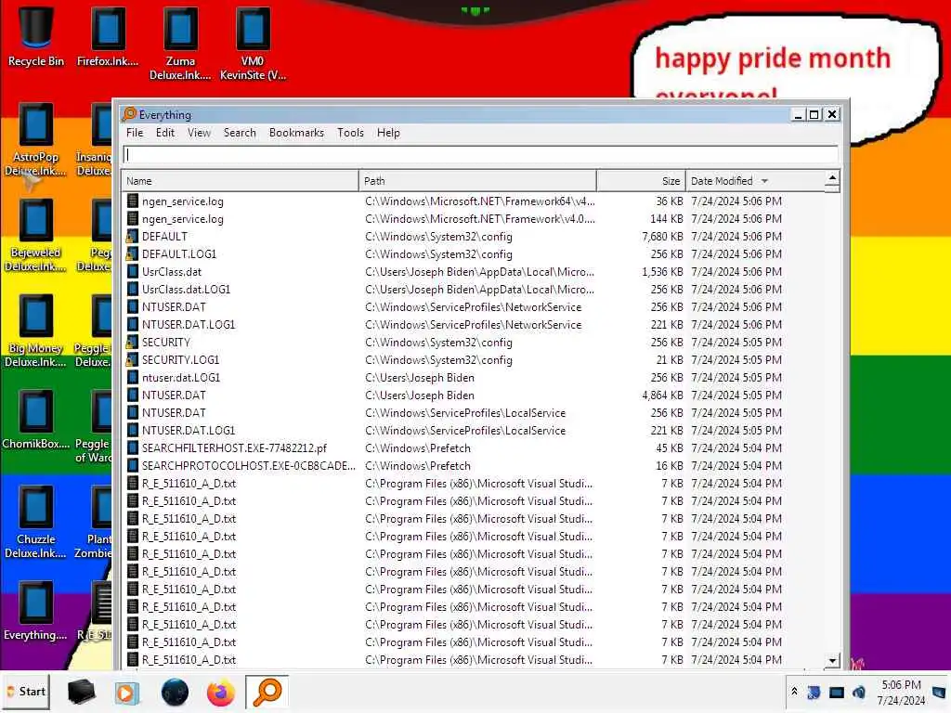Open the Everything desktop shortcut
Screen dimensions: 951x713
35,611
